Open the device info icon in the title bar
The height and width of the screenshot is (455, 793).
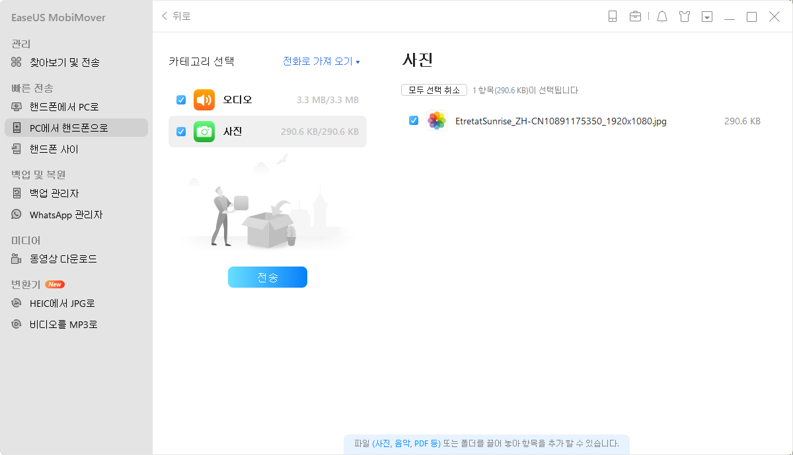click(611, 17)
